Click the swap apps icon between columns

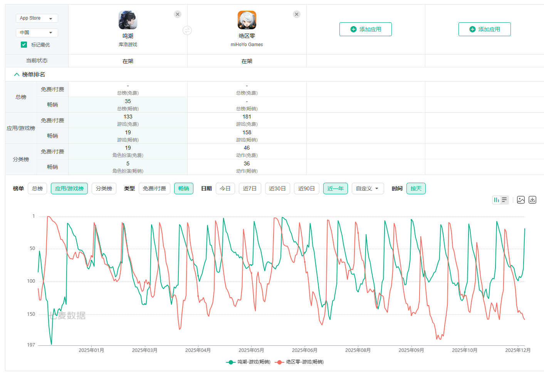[187, 30]
